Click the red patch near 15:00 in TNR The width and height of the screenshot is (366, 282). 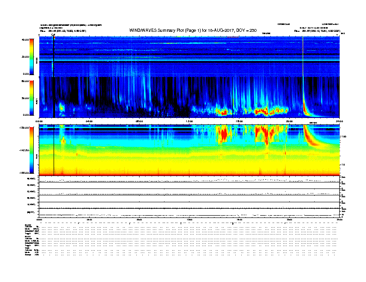223,133
